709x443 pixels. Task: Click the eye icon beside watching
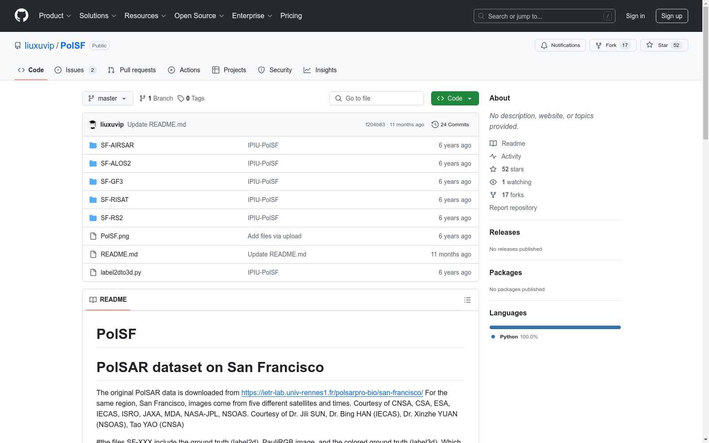pos(493,182)
